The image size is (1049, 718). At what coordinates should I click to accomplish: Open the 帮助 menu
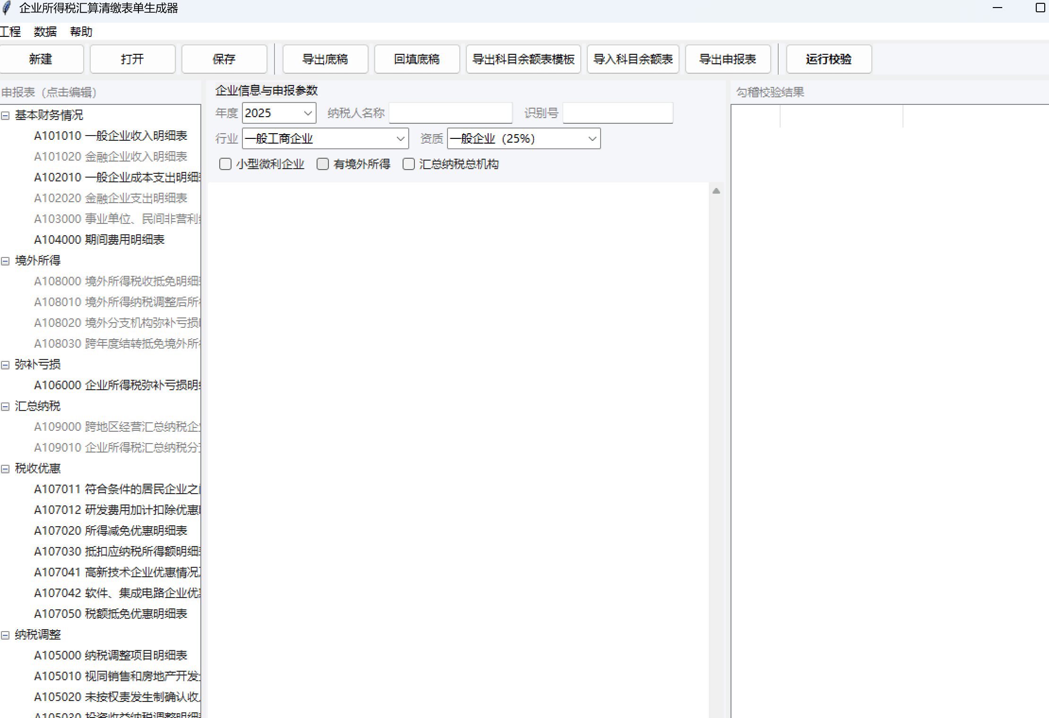click(81, 32)
